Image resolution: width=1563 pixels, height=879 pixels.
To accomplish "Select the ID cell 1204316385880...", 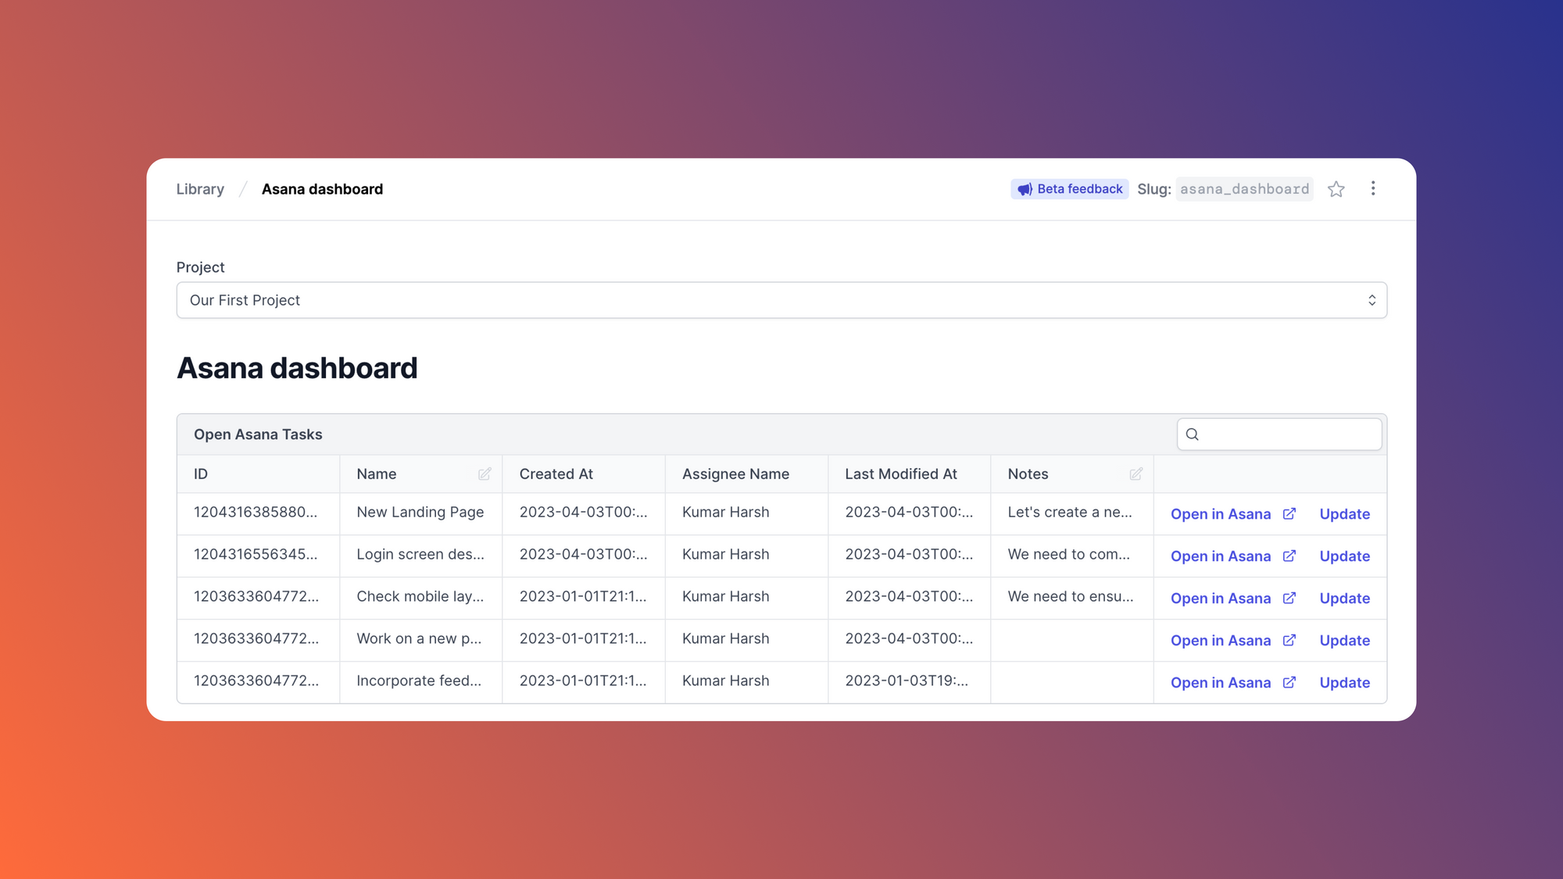I will [258, 513].
